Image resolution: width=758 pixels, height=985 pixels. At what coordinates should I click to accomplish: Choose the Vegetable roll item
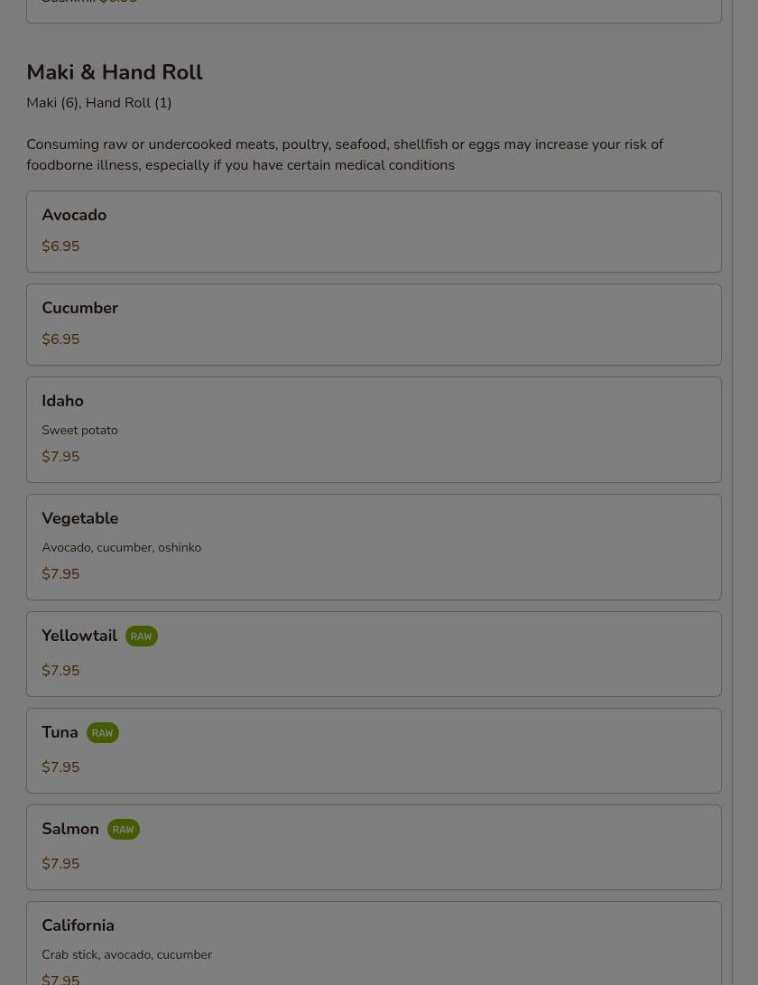click(374, 546)
